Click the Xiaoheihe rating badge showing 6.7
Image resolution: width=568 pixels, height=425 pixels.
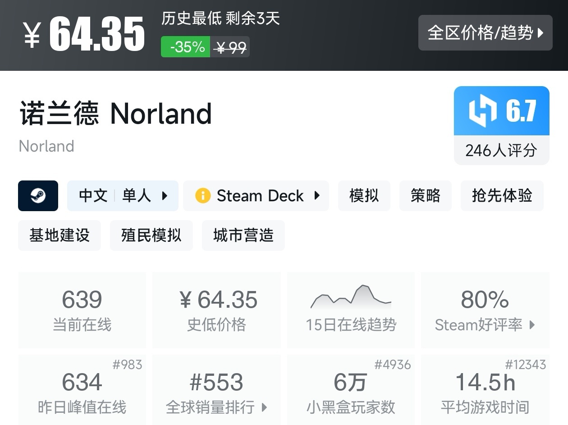[x=501, y=111]
